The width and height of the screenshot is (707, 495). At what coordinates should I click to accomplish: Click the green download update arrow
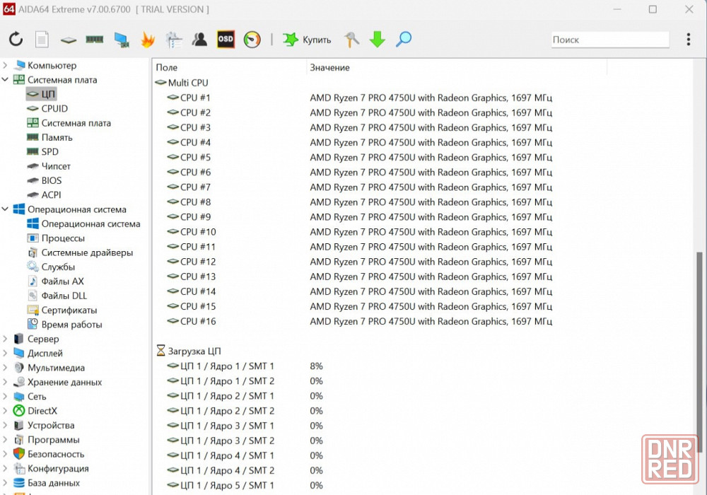(378, 40)
